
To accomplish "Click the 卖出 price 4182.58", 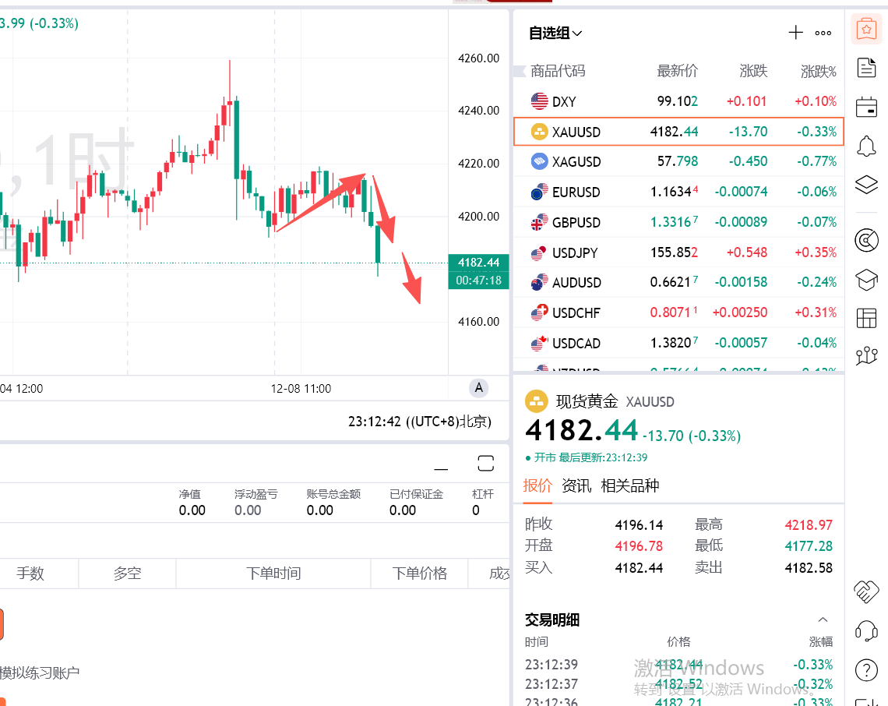I will click(x=809, y=568).
